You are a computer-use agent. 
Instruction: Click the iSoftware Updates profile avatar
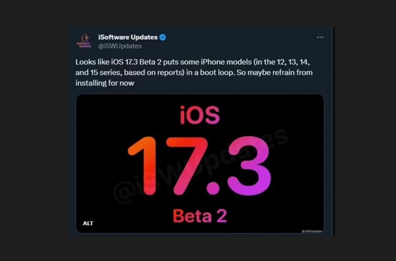[x=84, y=41]
